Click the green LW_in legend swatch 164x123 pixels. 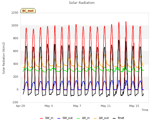point(78,118)
